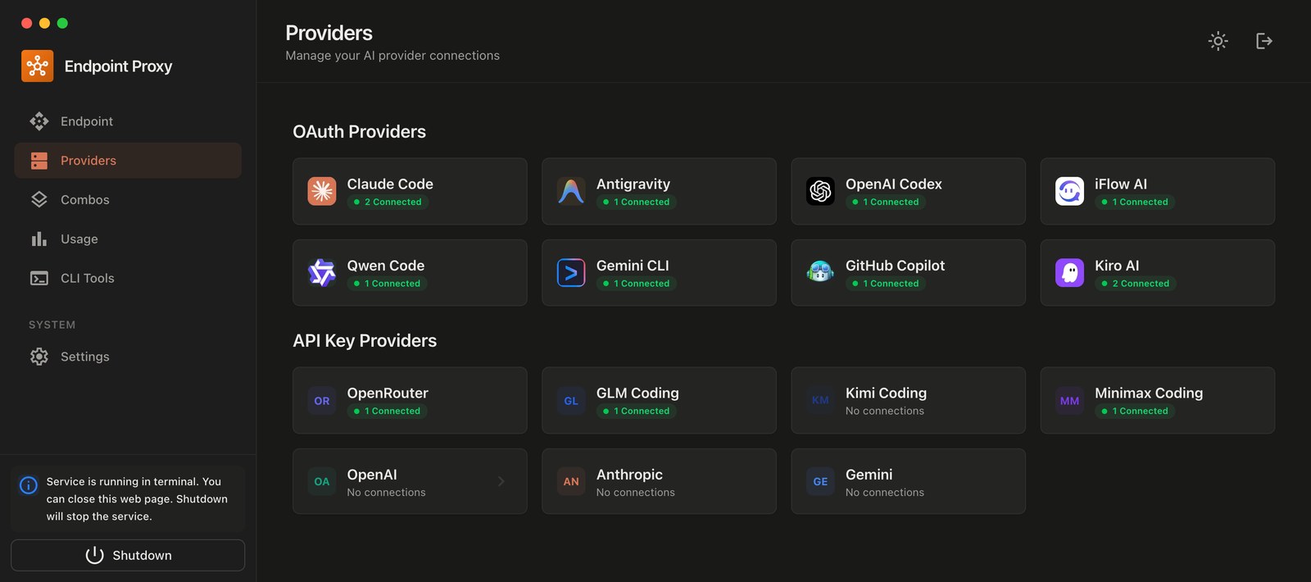Open the Kiro AI provider title
1311x582 pixels.
pos(1117,266)
